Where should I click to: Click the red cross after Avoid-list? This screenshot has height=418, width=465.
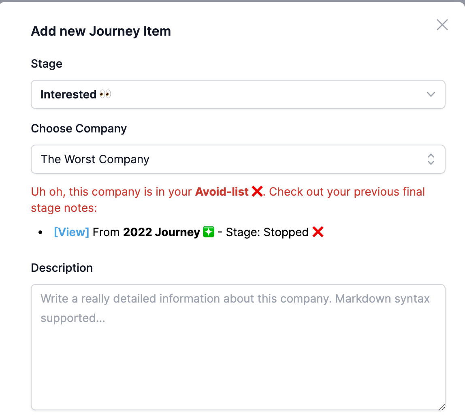[257, 192]
